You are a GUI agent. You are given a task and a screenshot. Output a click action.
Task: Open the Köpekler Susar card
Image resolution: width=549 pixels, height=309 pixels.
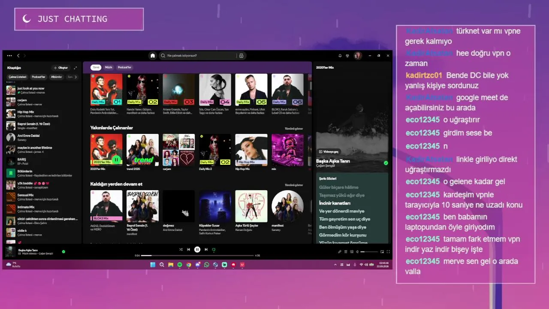(x=215, y=212)
